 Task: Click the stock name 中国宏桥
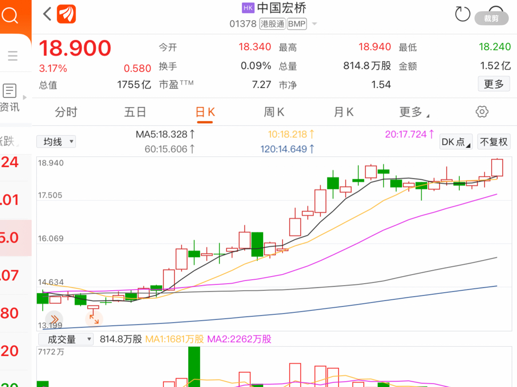282,8
